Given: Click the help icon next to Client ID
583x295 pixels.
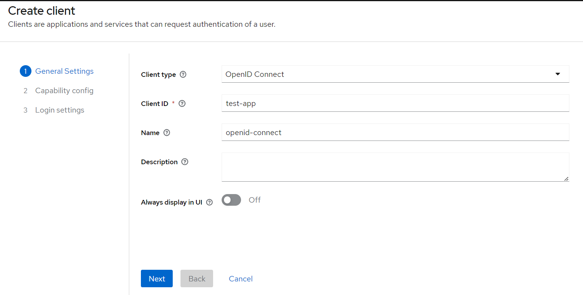Looking at the screenshot, I should (182, 104).
